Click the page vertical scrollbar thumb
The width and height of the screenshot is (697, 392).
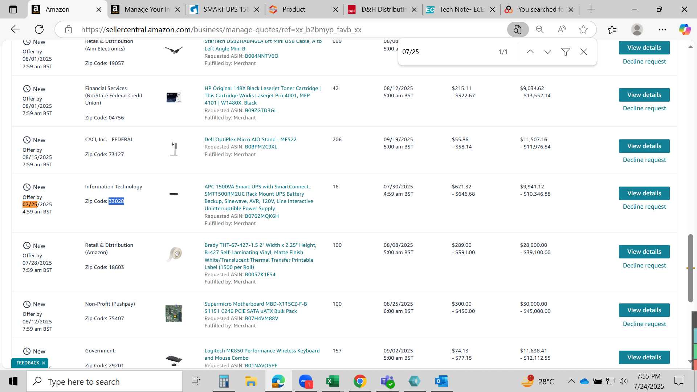[x=690, y=268]
